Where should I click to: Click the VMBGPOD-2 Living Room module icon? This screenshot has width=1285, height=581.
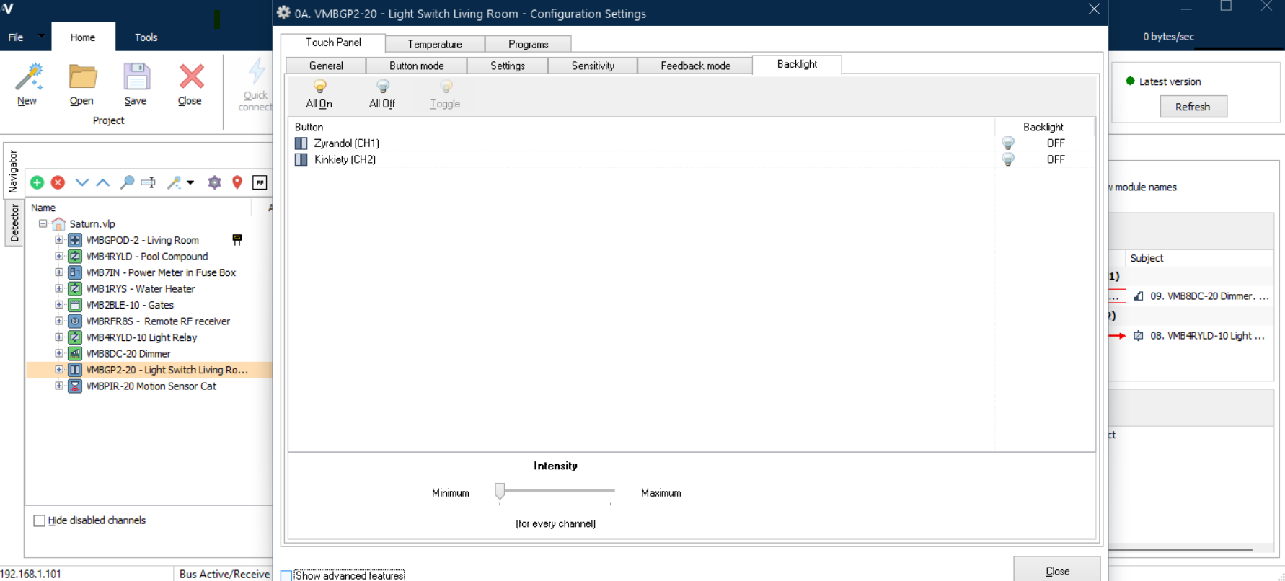75,240
